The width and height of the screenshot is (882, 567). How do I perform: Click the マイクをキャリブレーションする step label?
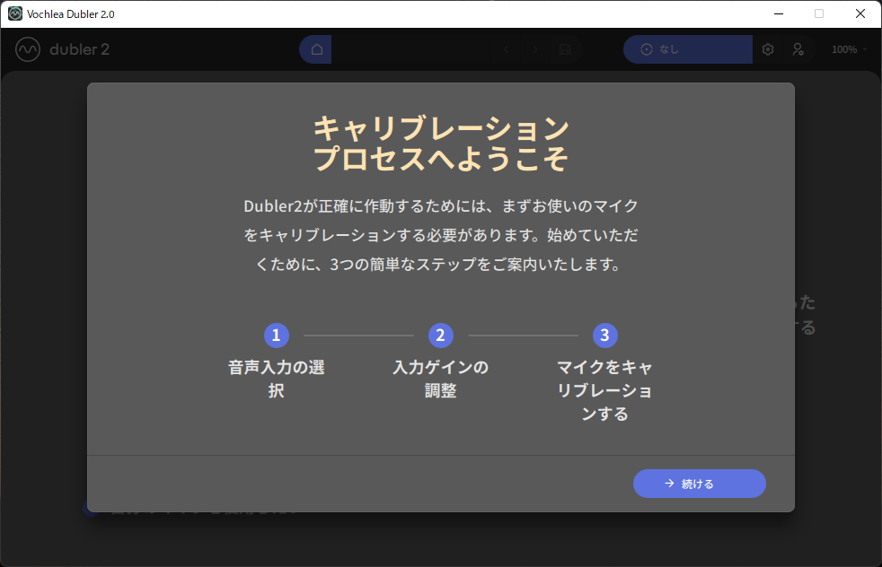604,390
